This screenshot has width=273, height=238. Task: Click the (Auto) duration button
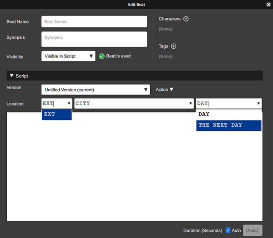pos(253,230)
